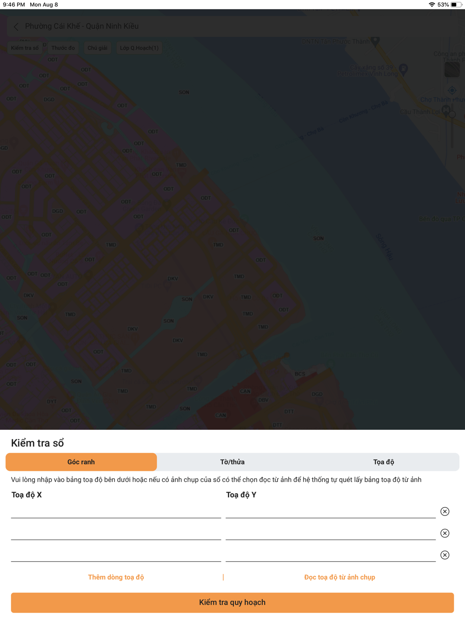The height and width of the screenshot is (620, 465).
Task: Focus the third Toạ độ X field
Action: coord(116,555)
